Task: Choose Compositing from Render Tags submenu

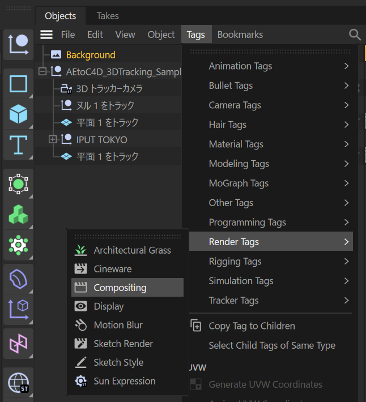Action: (x=120, y=288)
